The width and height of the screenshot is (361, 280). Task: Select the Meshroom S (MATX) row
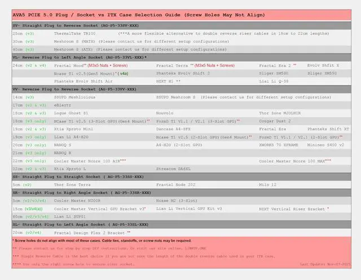pos(75,42)
